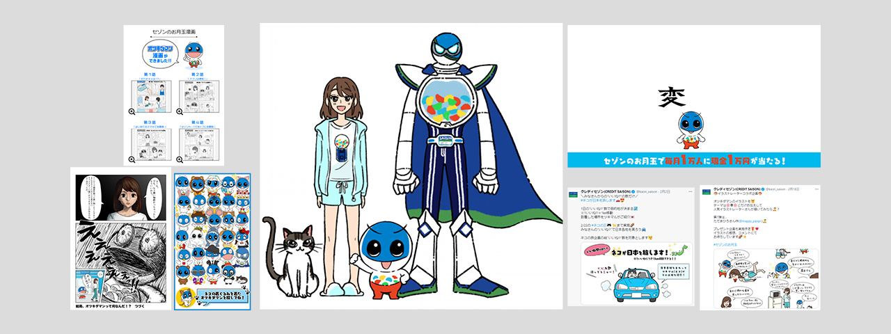
Task: Open クレディセゾン account name in the right tweet
Action: pos(739,191)
